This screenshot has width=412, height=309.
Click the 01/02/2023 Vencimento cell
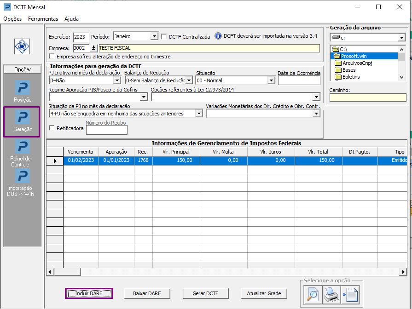coord(81,160)
